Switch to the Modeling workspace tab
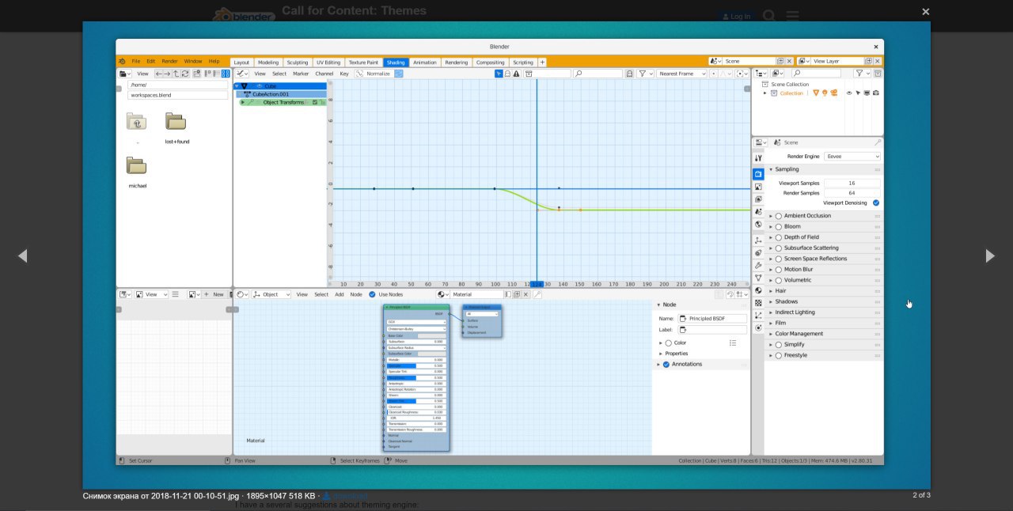 tap(268, 62)
